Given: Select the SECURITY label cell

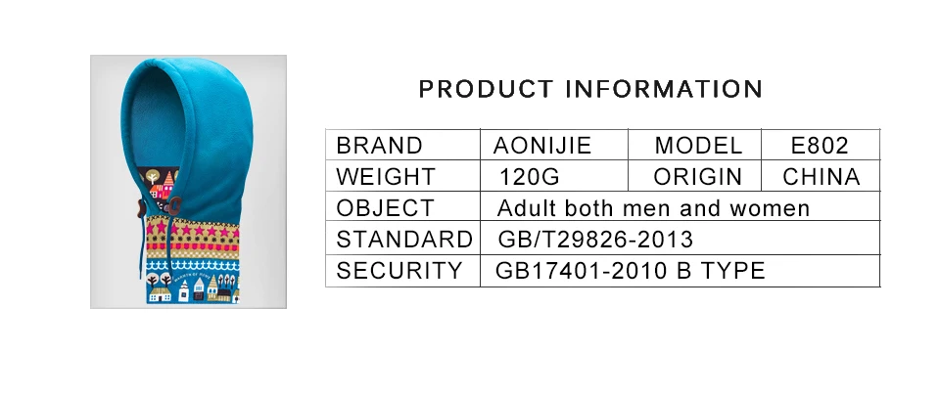Looking at the screenshot, I should [402, 271].
